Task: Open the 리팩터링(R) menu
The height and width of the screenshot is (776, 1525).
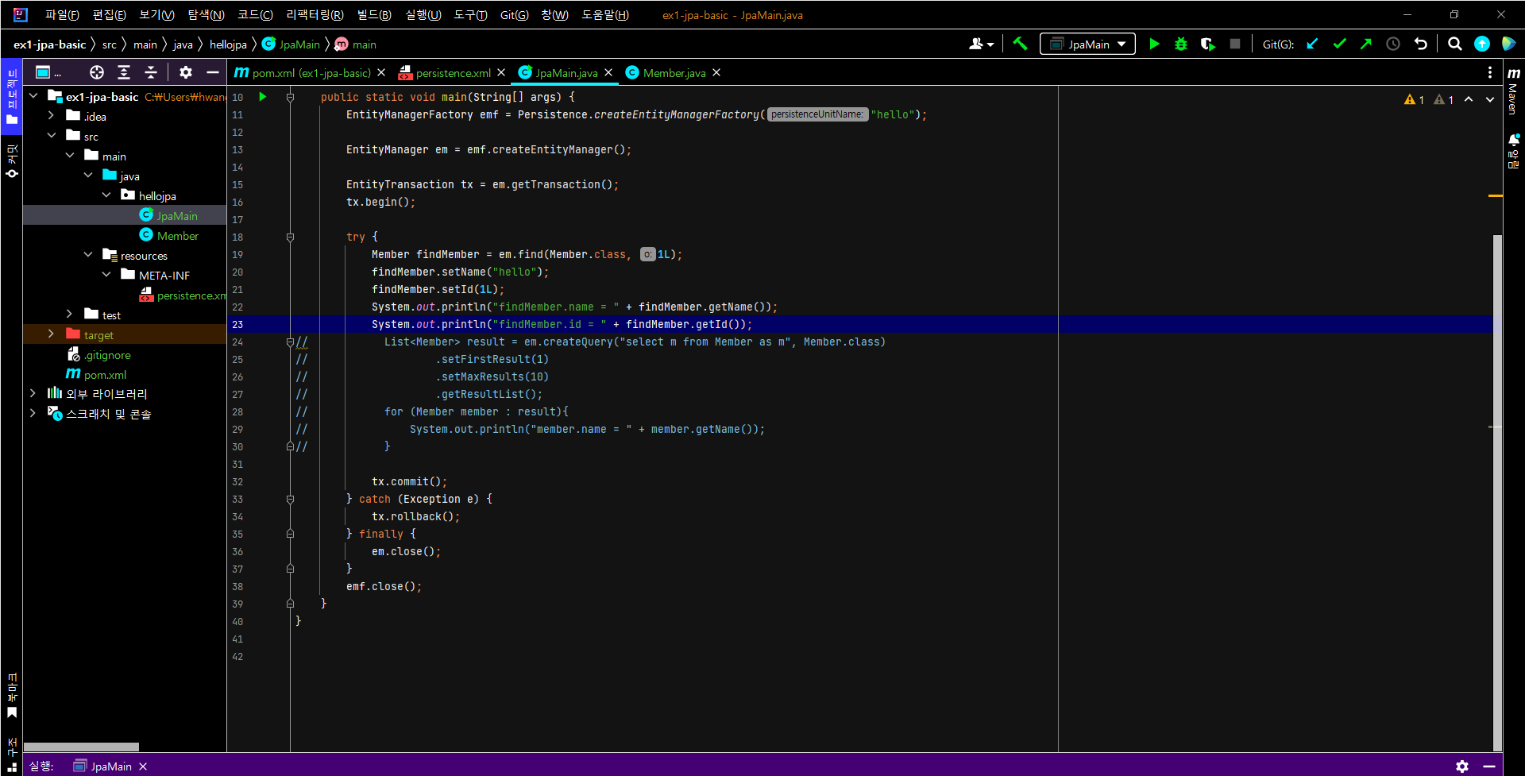Action: coord(315,15)
